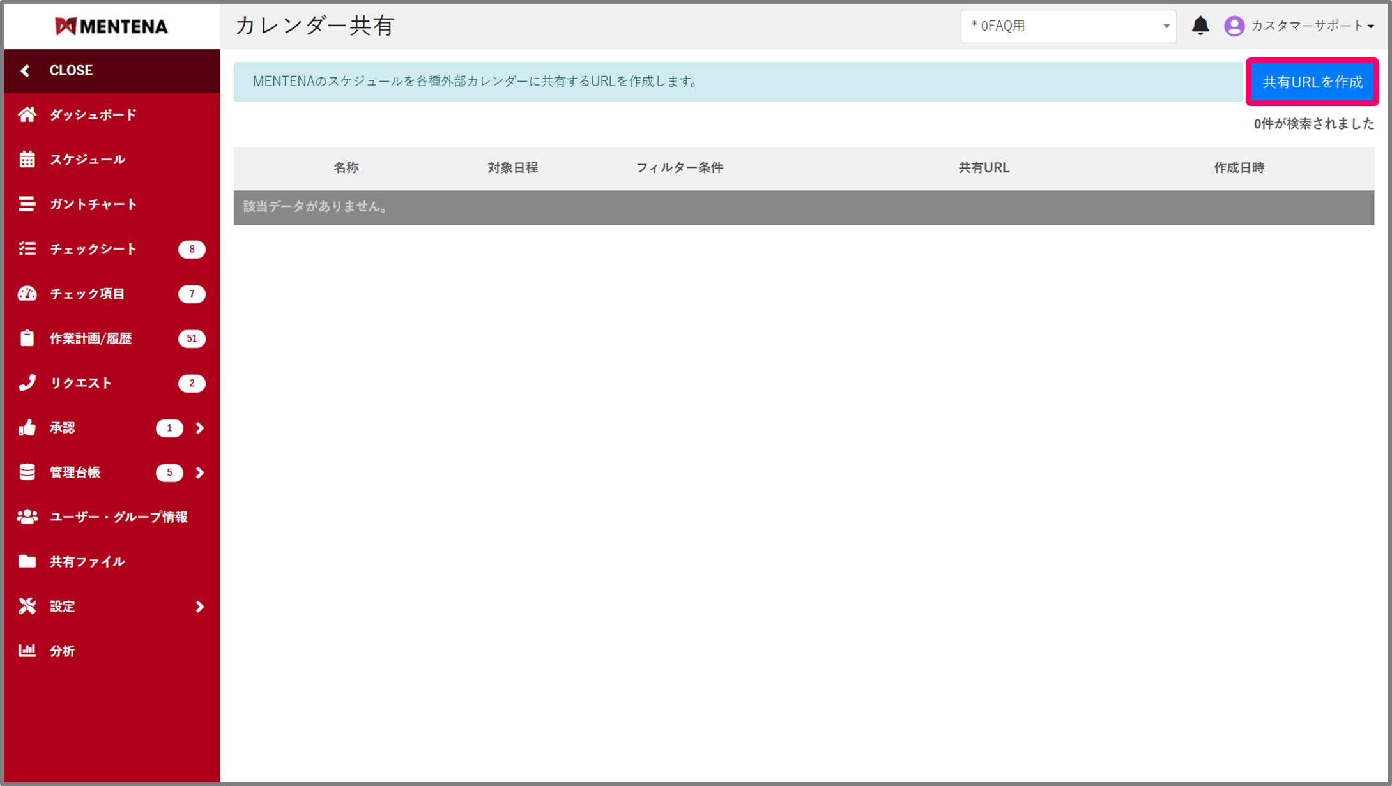
Task: Open ユーザー・グループ情報 menu item
Action: tap(118, 517)
